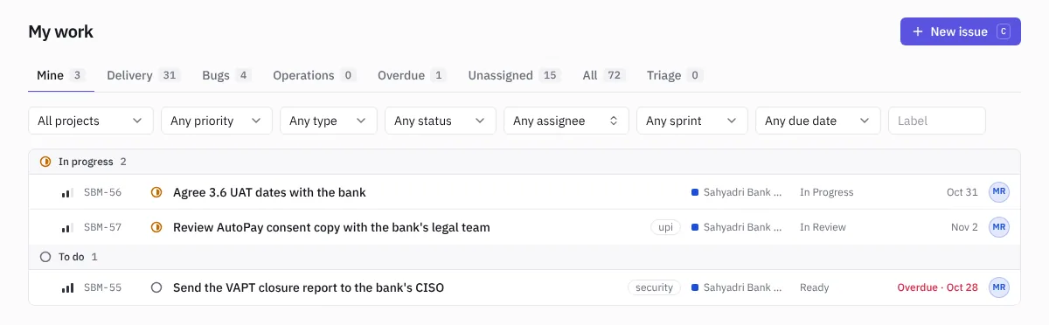This screenshot has width=1049, height=325.
Task: Click the blue project dot on SBM-56 row
Action: click(694, 192)
